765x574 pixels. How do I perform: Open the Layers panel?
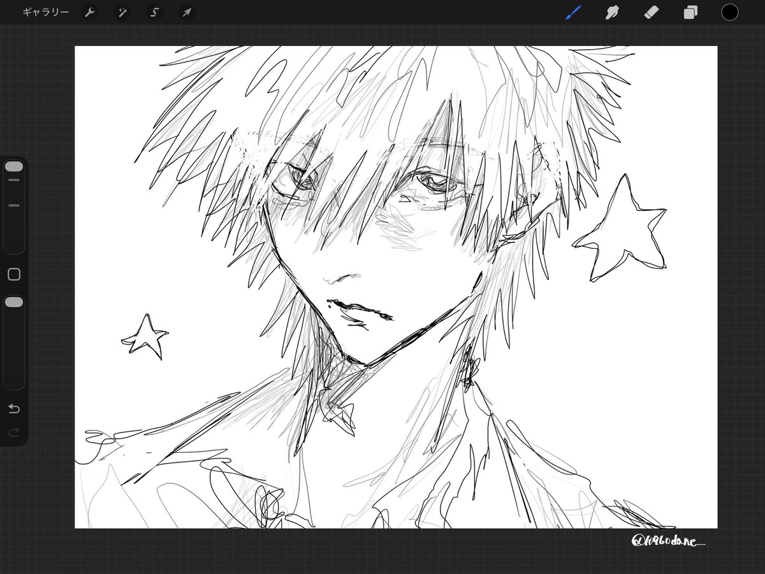coord(690,11)
